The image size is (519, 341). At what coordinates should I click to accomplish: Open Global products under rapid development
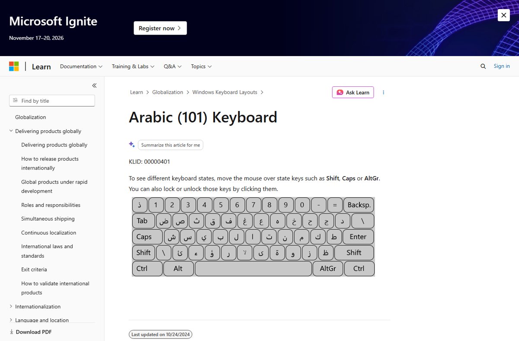click(54, 186)
